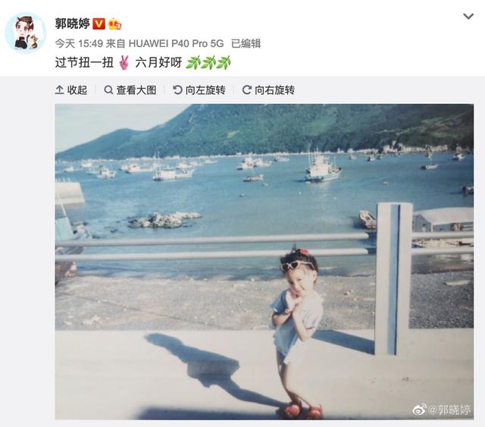The height and width of the screenshot is (427, 485).
Task: Click the 已编辑 edited label
Action: [246, 43]
